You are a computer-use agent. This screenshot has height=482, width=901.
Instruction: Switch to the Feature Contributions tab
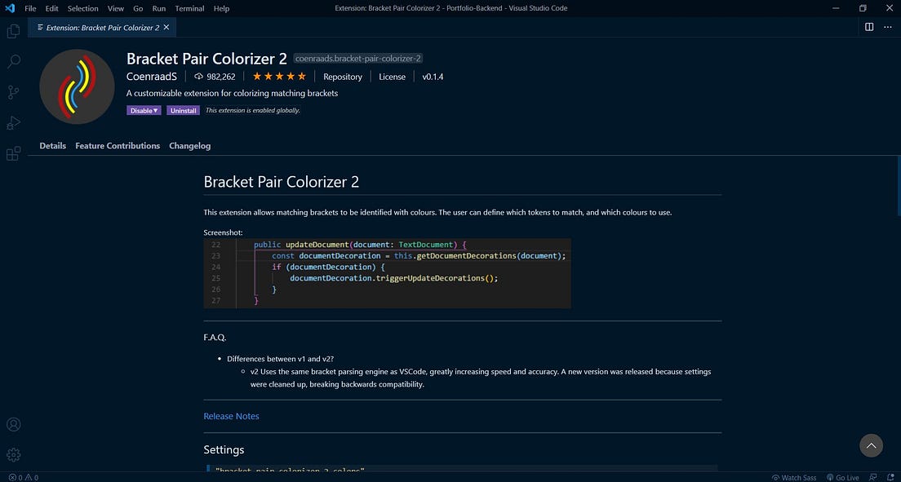(x=117, y=145)
